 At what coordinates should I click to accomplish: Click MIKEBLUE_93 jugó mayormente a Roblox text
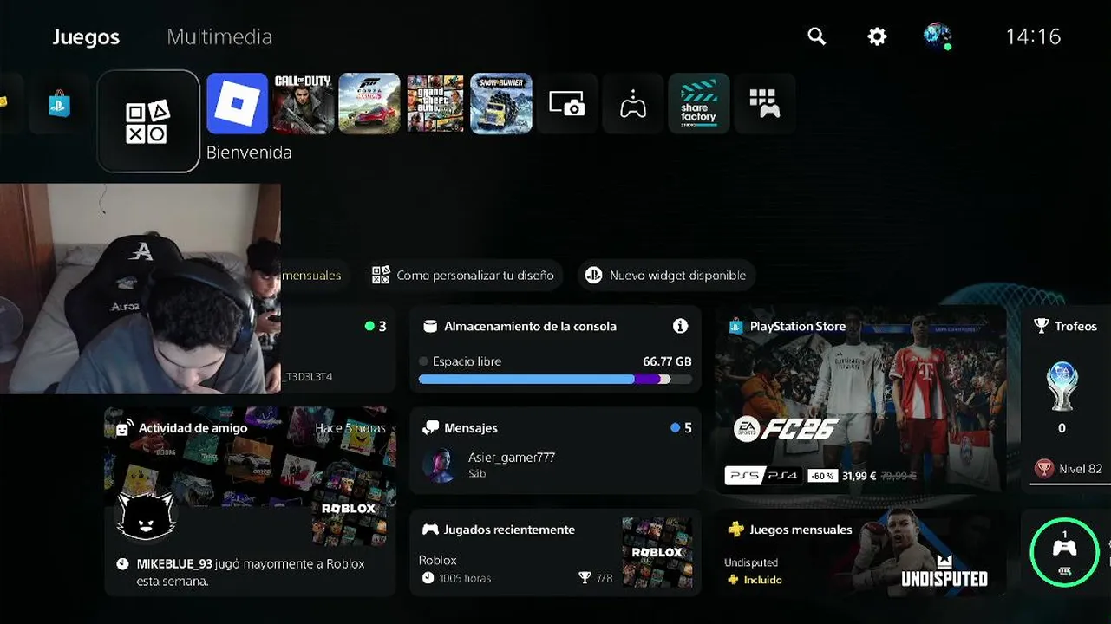point(251,572)
